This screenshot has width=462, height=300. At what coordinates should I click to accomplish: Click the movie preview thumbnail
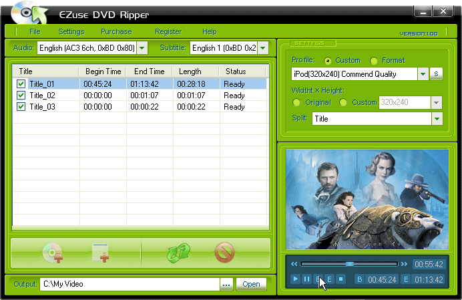coord(367,199)
